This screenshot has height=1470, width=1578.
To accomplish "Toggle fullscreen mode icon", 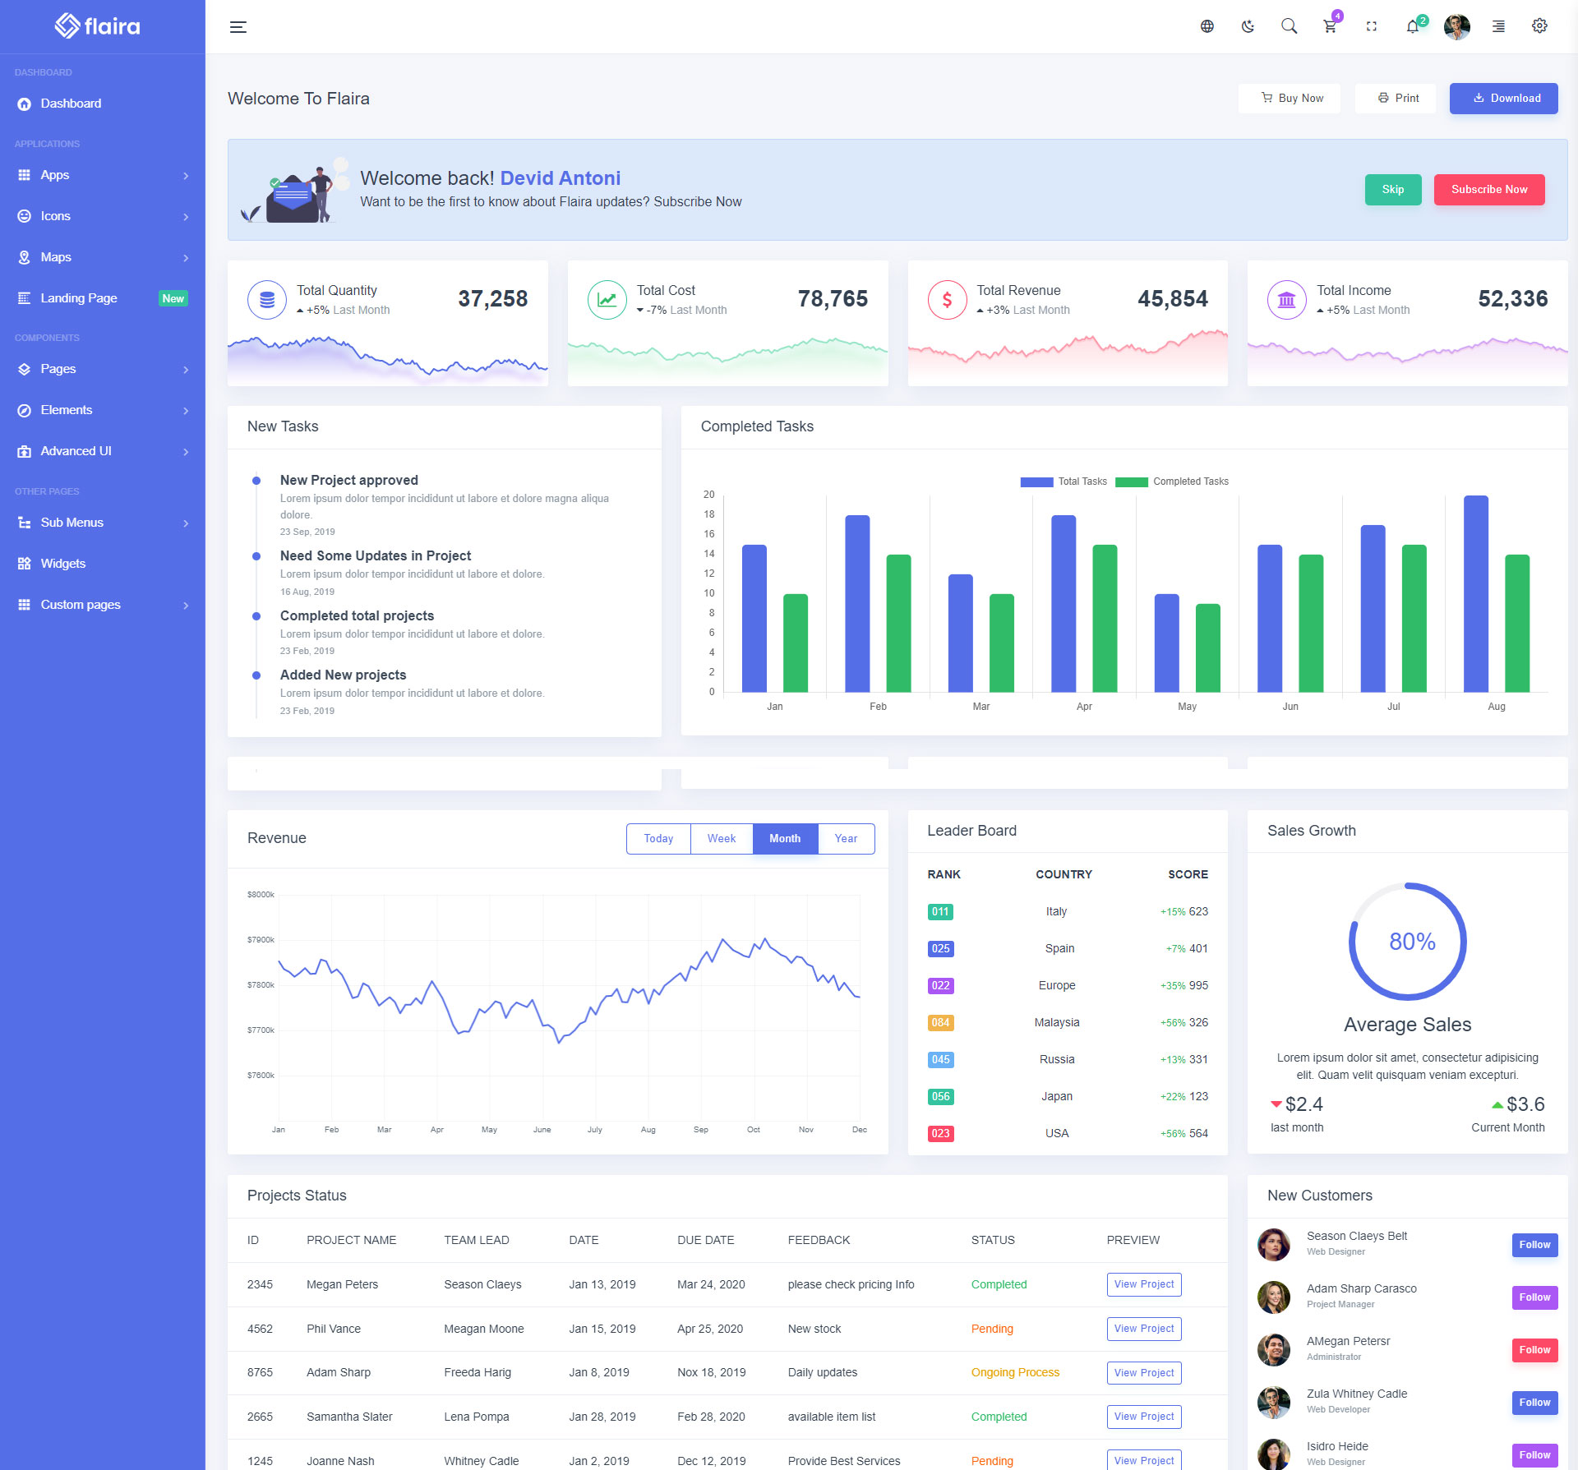I will coord(1371,26).
